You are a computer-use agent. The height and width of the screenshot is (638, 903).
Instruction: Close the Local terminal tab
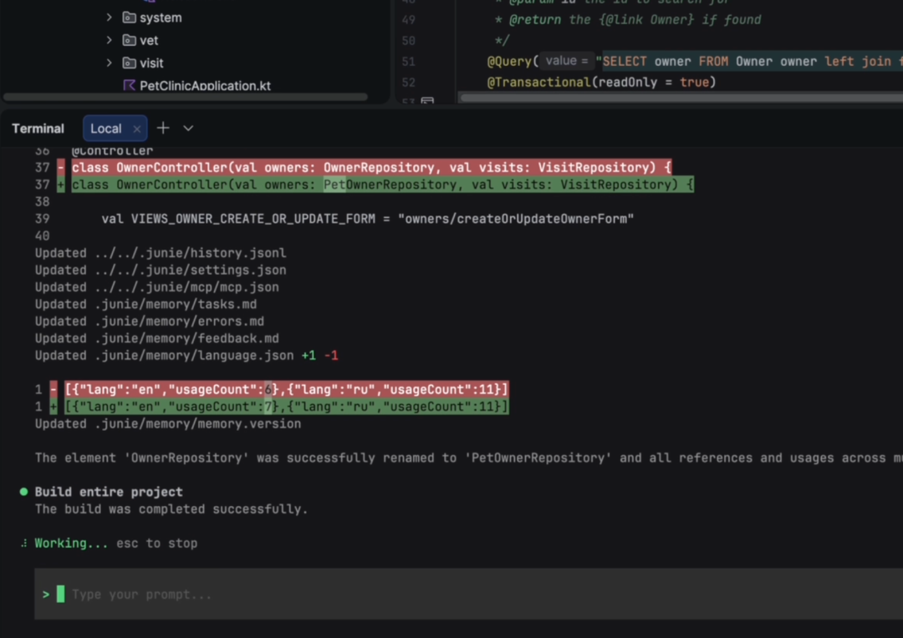point(136,129)
